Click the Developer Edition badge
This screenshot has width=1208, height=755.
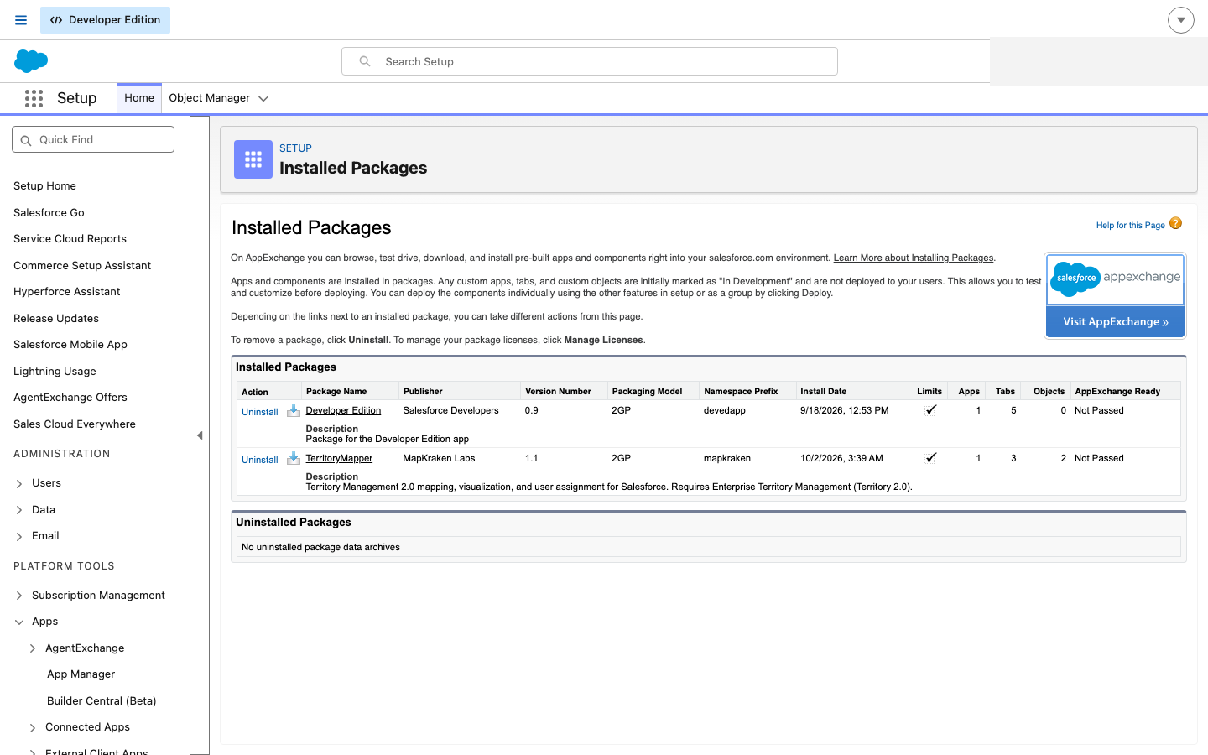(105, 20)
